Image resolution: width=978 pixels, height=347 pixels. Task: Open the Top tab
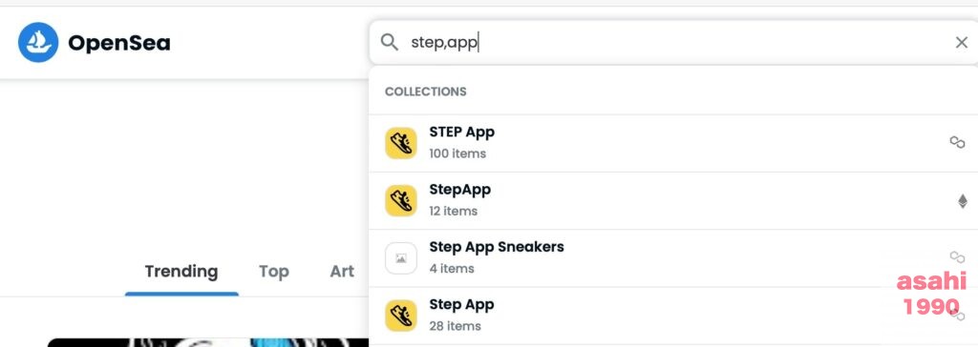pyautogui.click(x=274, y=272)
